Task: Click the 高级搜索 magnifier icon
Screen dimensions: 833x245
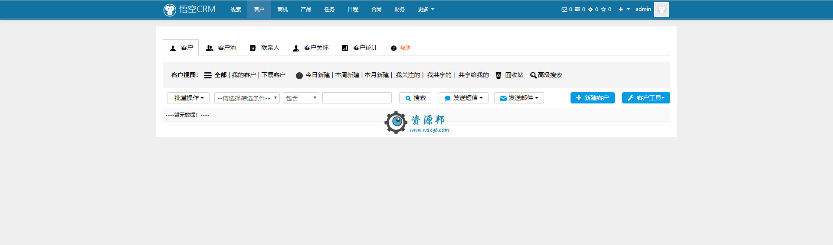Action: click(x=534, y=75)
